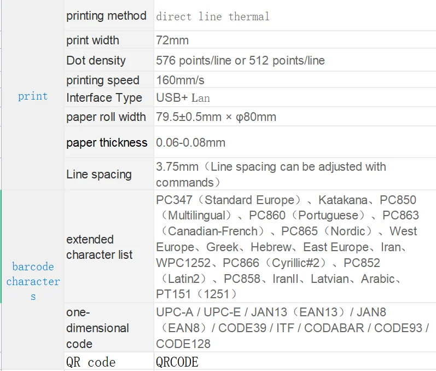436x371 pixels.
Task: Click the 'paper roll width' label
Action: [106, 117]
